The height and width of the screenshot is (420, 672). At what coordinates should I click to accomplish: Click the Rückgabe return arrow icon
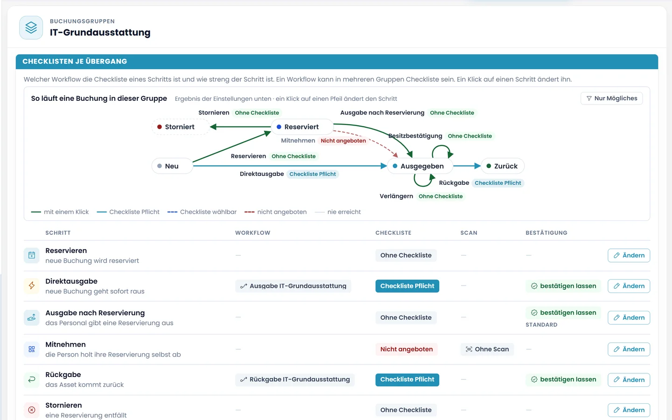32,379
